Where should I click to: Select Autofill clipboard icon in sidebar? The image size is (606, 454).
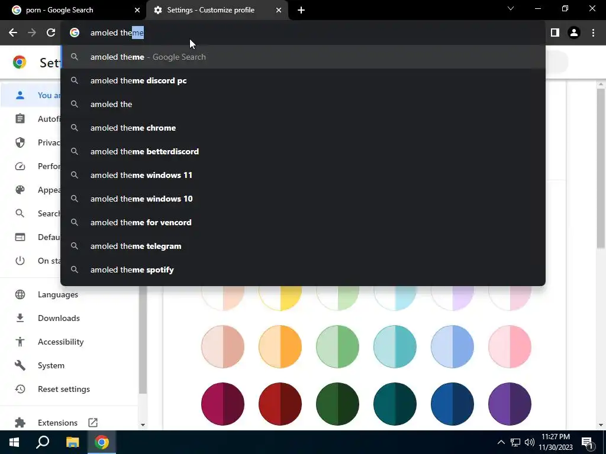(x=20, y=119)
